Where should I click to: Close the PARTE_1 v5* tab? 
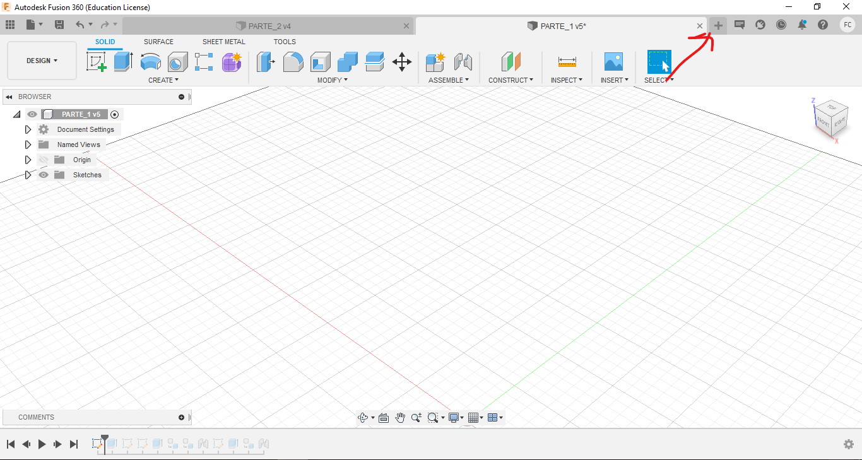point(700,26)
